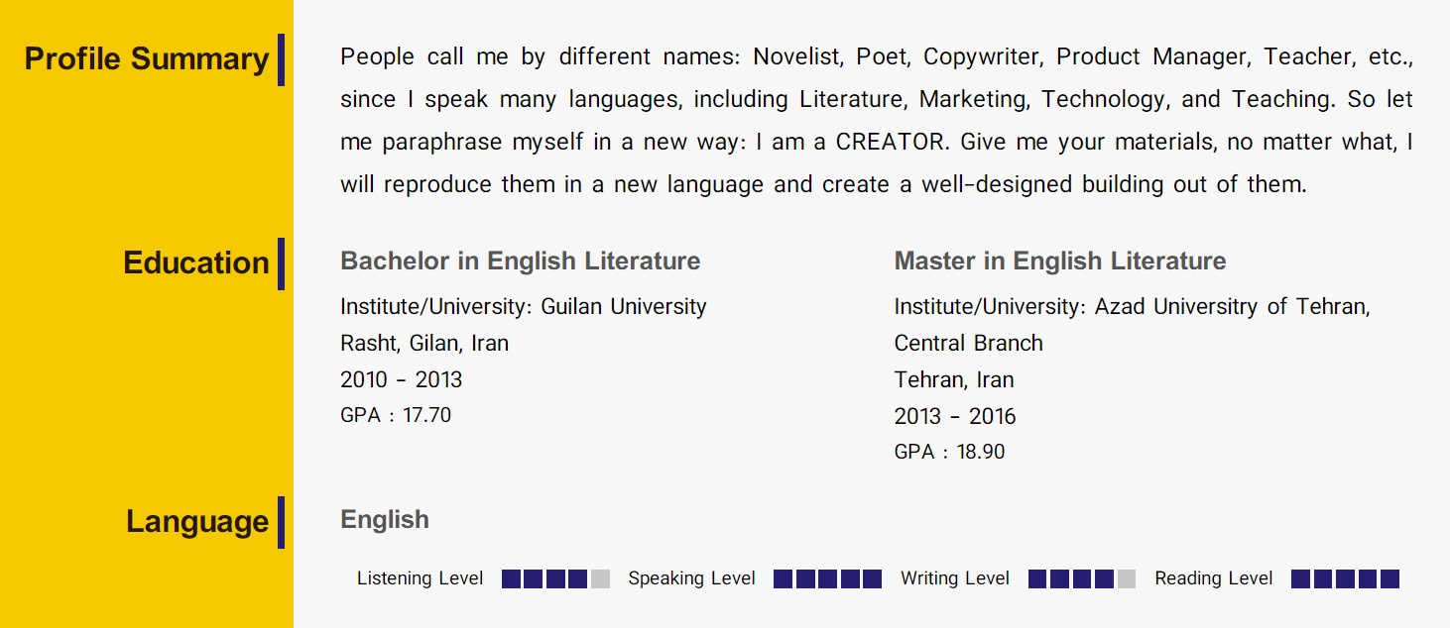Click the Master in English Literature title

1060,262
